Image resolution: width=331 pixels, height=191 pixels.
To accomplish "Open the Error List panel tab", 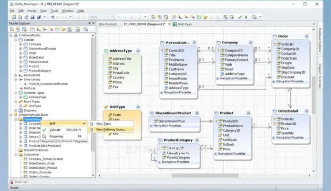I will [19, 182].
